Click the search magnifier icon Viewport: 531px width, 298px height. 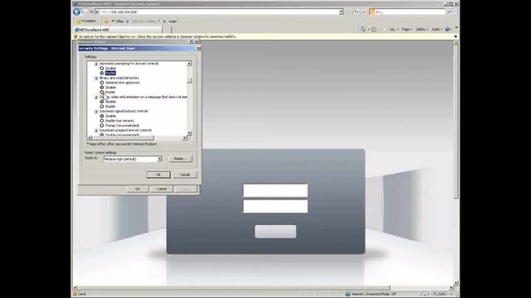coord(450,12)
